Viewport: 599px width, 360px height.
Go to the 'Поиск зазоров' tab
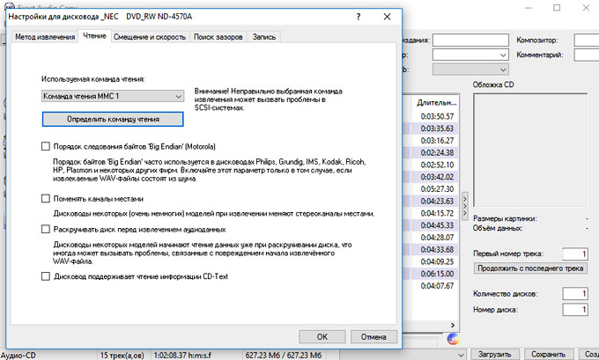[x=218, y=36]
